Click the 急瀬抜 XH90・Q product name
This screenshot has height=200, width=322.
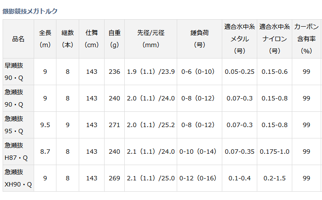point(18,178)
